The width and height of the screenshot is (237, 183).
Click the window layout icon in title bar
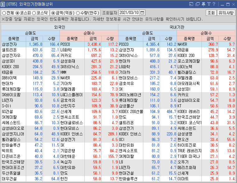tap(191, 4)
